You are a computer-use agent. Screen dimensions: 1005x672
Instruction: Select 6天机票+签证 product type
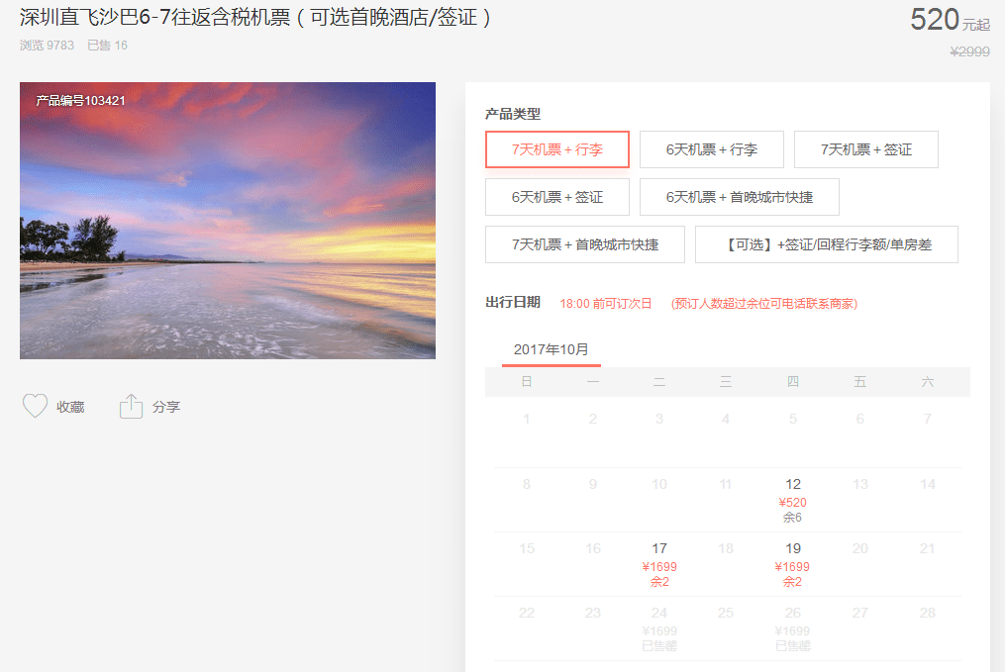coord(557,197)
